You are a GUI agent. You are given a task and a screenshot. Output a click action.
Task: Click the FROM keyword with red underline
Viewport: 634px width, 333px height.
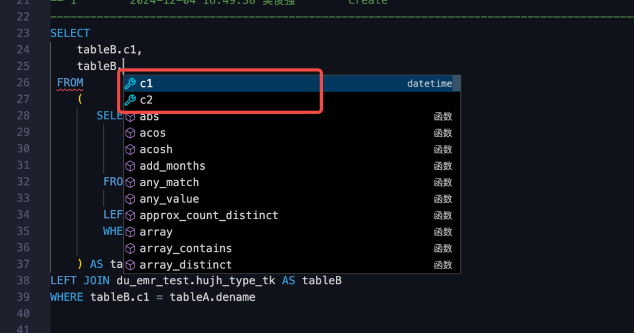pyautogui.click(x=70, y=83)
